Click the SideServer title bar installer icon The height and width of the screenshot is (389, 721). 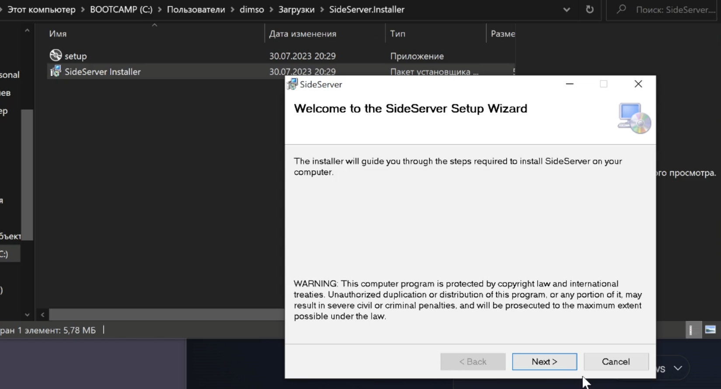292,84
